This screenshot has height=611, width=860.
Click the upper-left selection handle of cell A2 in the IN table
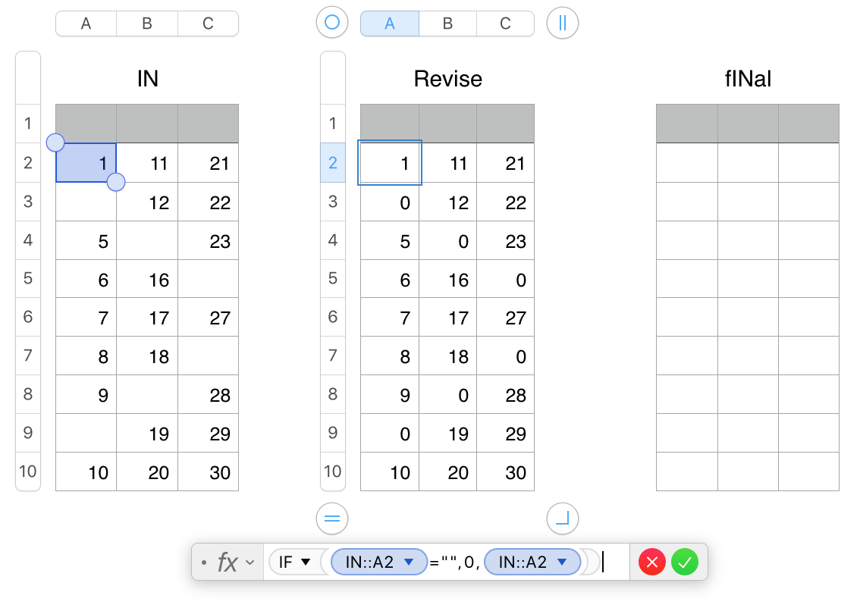(55, 142)
